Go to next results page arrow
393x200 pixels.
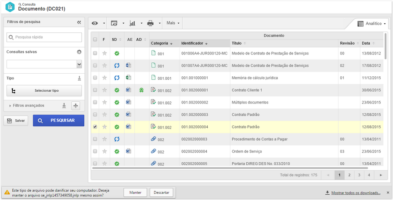381,175
